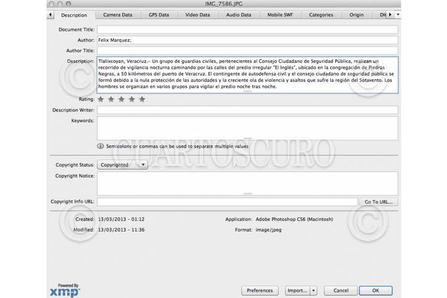447x298 pixels.
Task: Switch to the Camera Data tab
Action: tap(118, 14)
